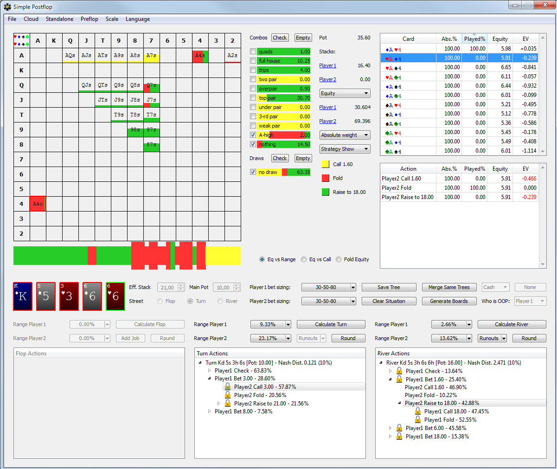Open the Standalone menu

click(59, 19)
